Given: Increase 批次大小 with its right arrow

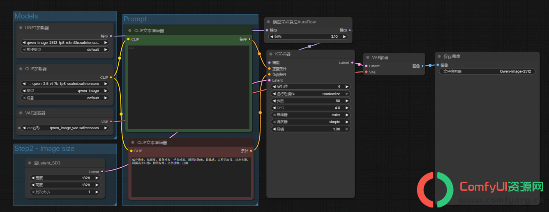Looking at the screenshot, I should point(97,192).
